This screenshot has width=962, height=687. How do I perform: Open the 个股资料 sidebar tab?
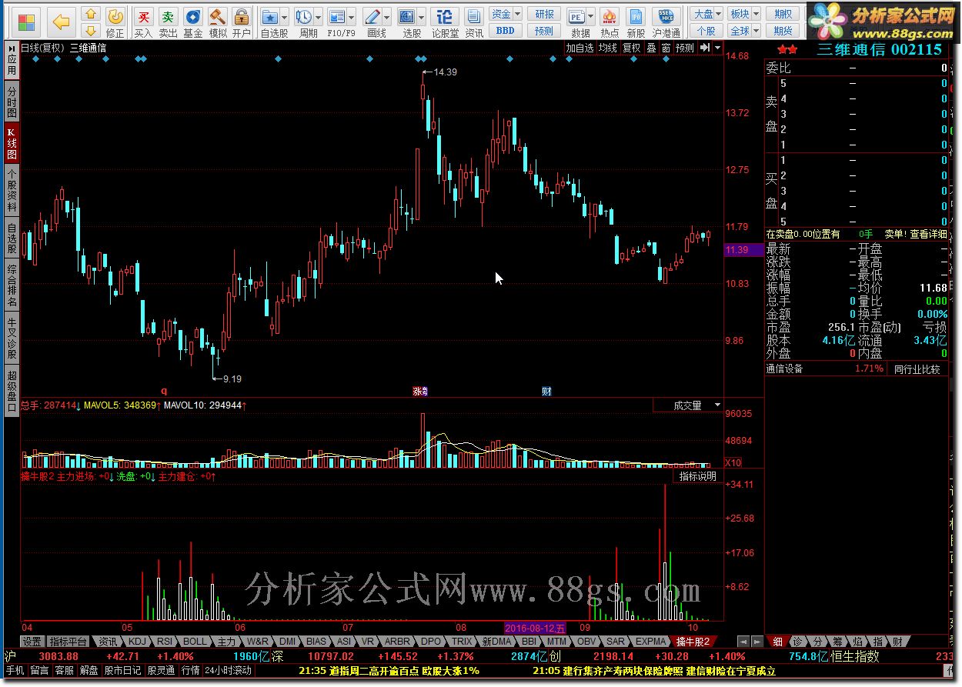(x=12, y=191)
